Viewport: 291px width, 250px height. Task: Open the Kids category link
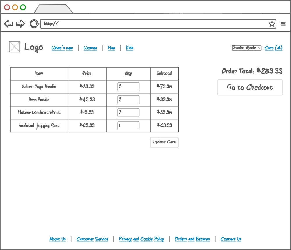[x=129, y=48]
